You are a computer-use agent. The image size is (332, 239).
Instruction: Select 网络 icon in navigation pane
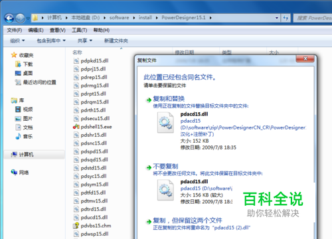[14, 172]
